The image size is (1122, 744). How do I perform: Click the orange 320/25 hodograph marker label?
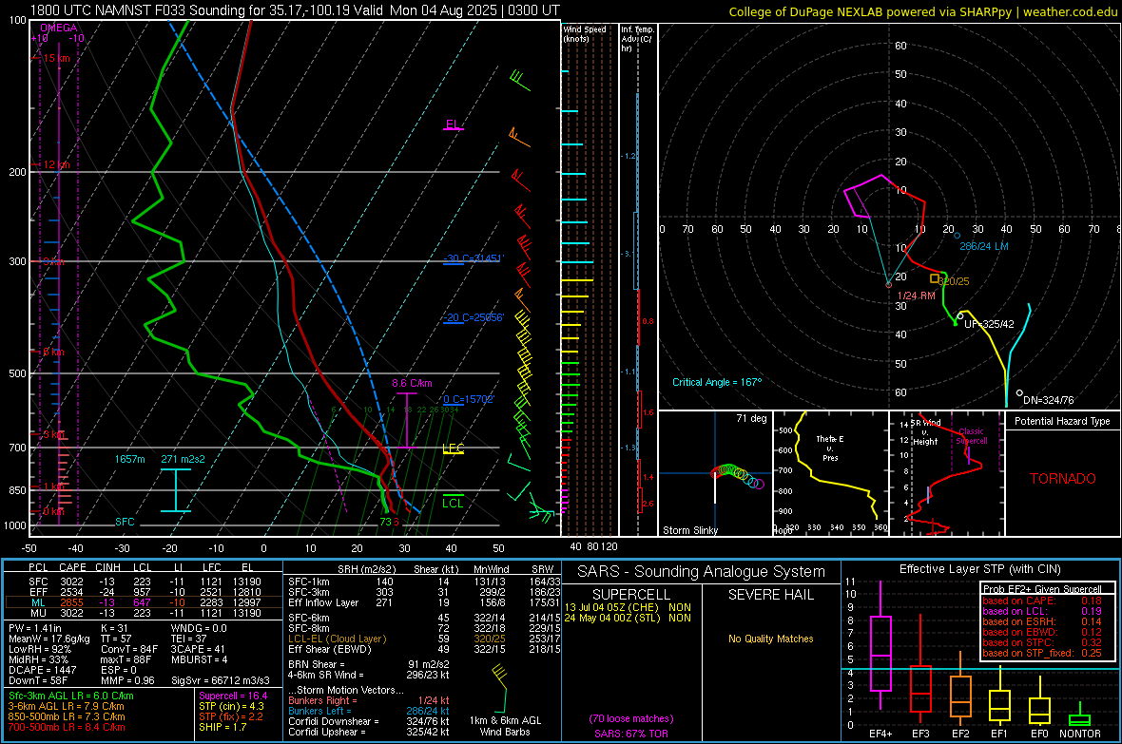(954, 281)
